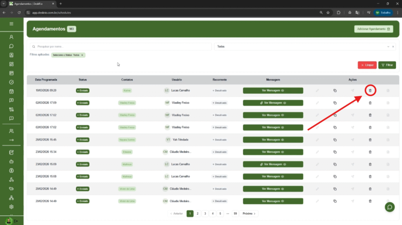Click the hamburger menu icon in the sidebar

(x=11, y=24)
